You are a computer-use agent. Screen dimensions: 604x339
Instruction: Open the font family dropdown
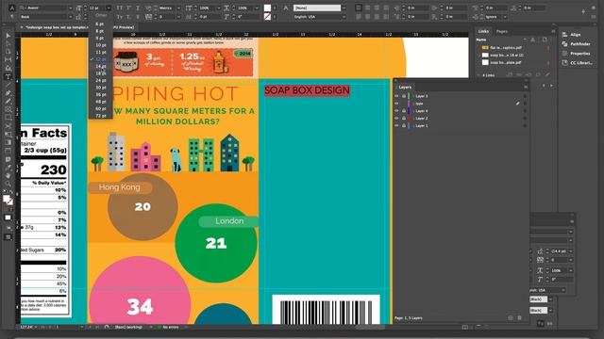click(70, 8)
